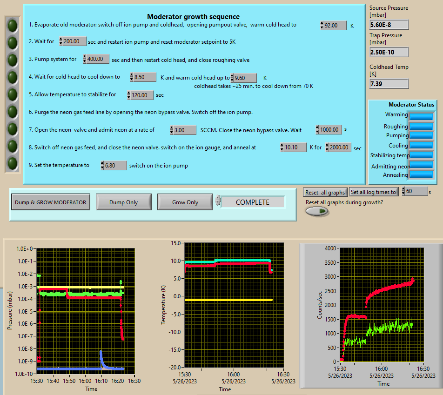This screenshot has width=443, height=395.
Task: Toggle the reset all graphs during growth switch
Action: (317, 211)
